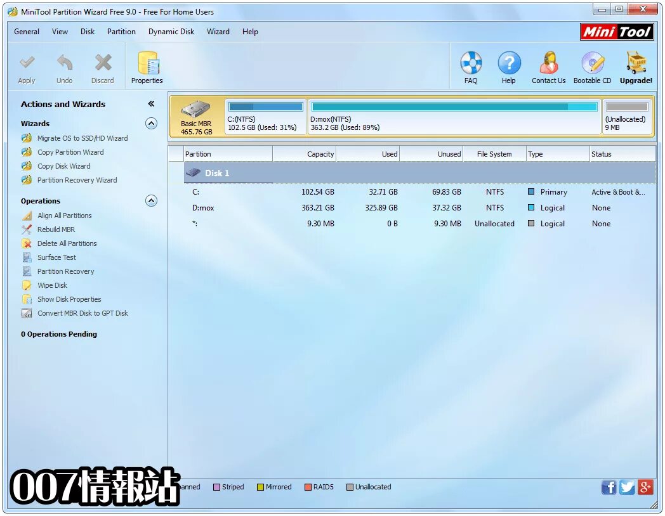
Task: Click the RAID5 legend color swatch
Action: pyautogui.click(x=308, y=487)
